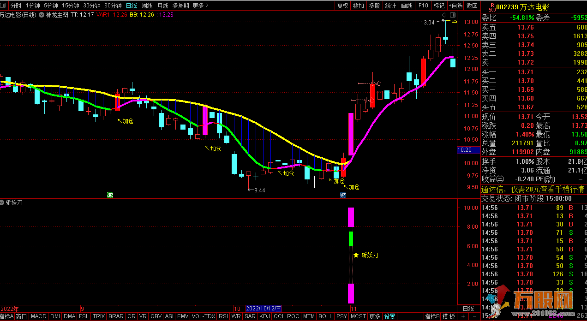Select the CCI indicator tab
This screenshot has width=587, height=321.
point(278,316)
